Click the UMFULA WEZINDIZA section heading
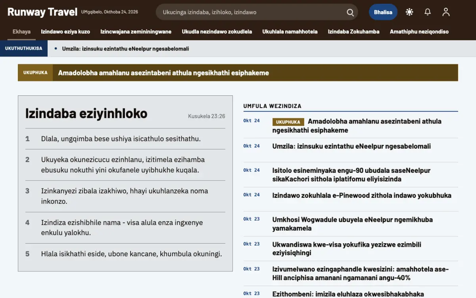This screenshot has height=298, width=476. 273,106
